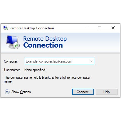Click the Connect button
Viewport: 121px width, 121px height.
pos(83,92)
